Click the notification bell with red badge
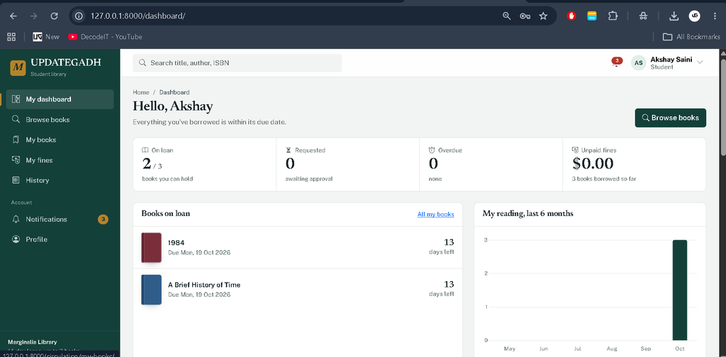Image resolution: width=726 pixels, height=357 pixels. point(616,62)
